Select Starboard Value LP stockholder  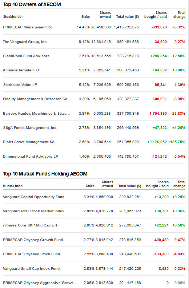pyautogui.click(x=20, y=85)
